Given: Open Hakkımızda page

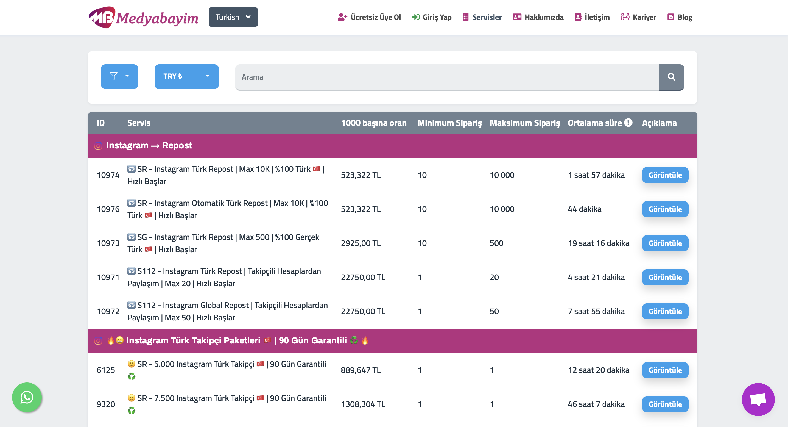Looking at the screenshot, I should [538, 17].
